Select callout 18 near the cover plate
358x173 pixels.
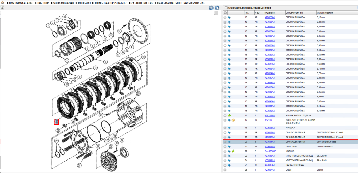coord(131,47)
